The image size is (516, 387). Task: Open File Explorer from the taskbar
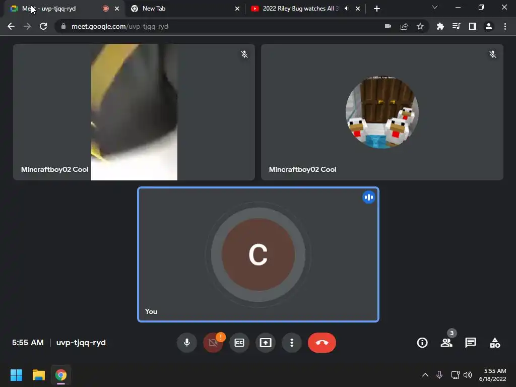pos(38,375)
